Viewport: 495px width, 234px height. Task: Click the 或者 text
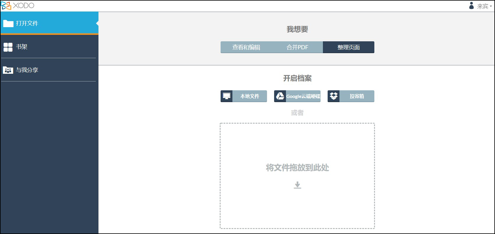click(x=297, y=113)
